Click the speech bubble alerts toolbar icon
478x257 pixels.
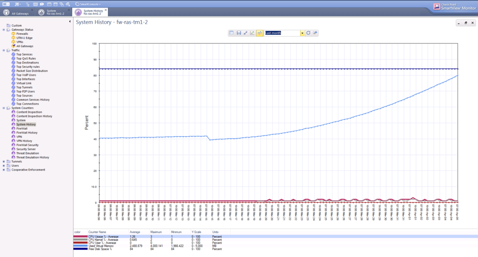click(42, 4)
